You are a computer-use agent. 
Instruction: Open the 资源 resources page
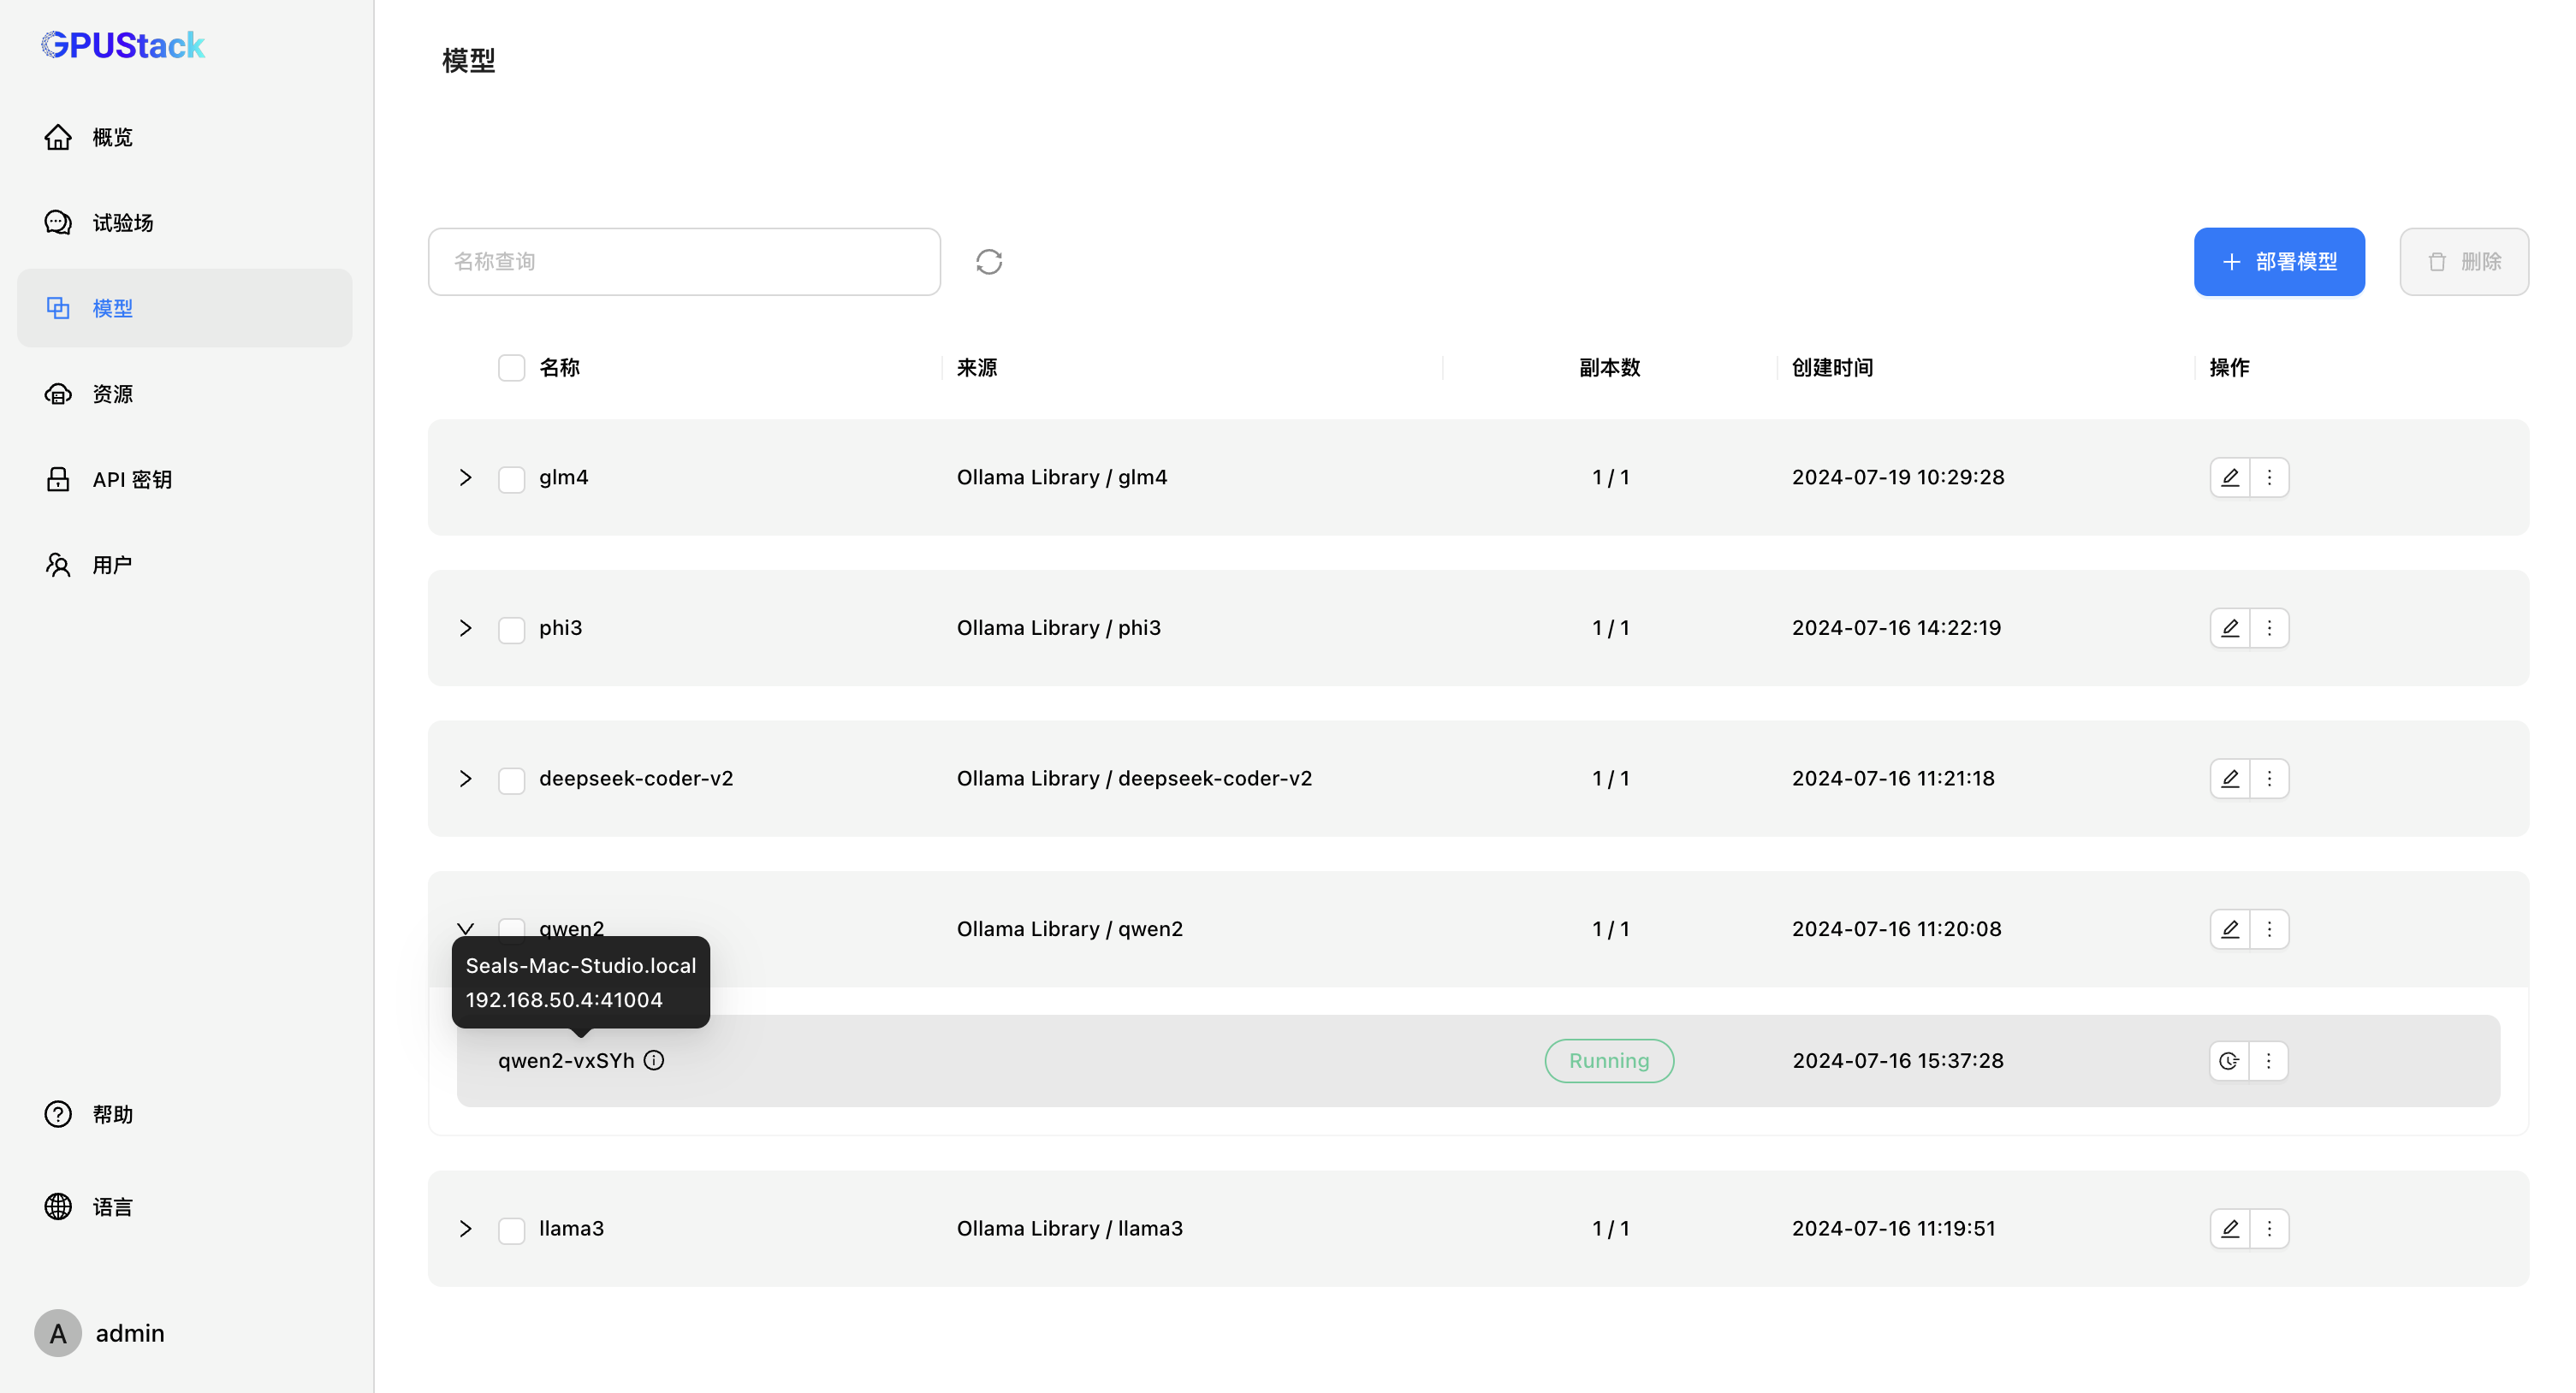click(112, 393)
